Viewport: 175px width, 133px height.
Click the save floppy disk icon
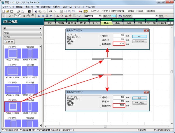[x=13, y=11]
